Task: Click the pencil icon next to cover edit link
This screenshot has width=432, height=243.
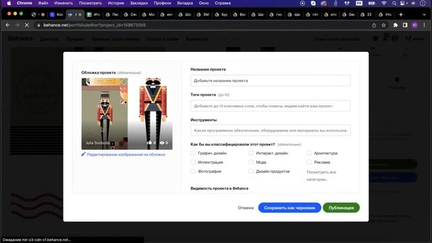Action: pyautogui.click(x=83, y=154)
